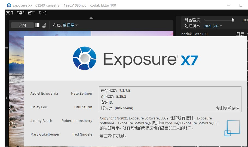Minimize the Exposure X7 window
This screenshot has width=248, height=147.
pyautogui.click(x=229, y=5)
